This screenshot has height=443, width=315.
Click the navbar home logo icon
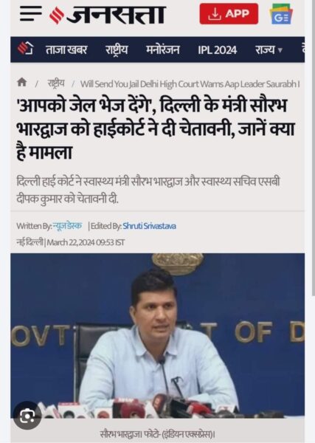[25, 49]
